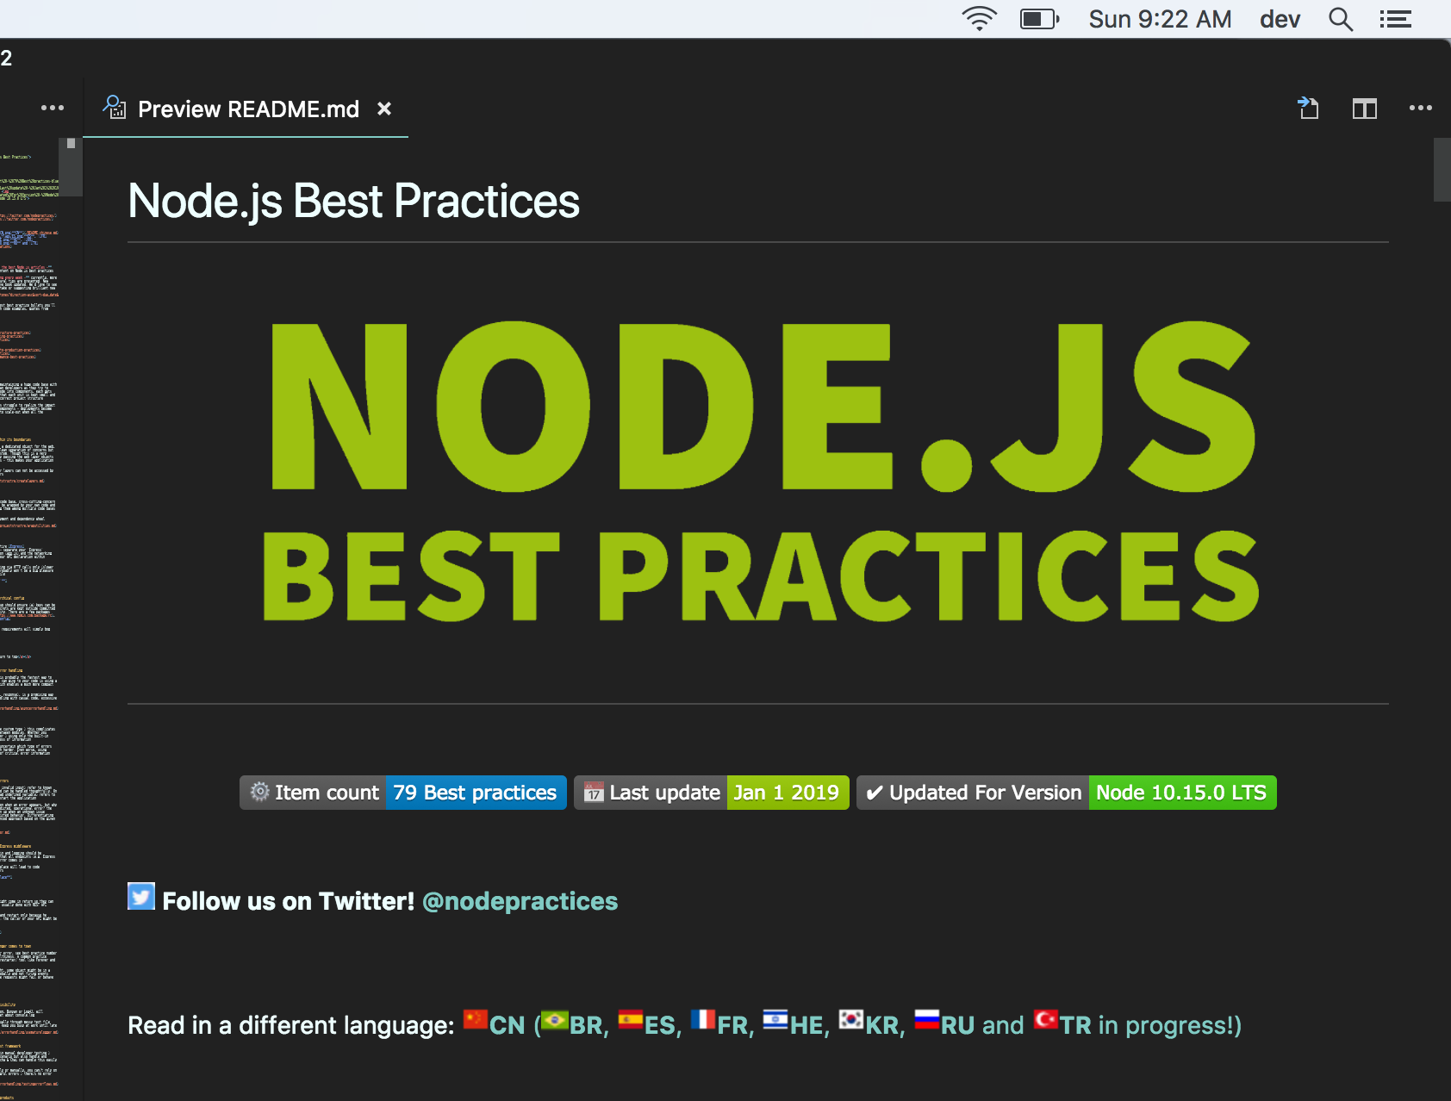Click the left editor's code minimap
1451x1101 pixels.
(x=29, y=619)
